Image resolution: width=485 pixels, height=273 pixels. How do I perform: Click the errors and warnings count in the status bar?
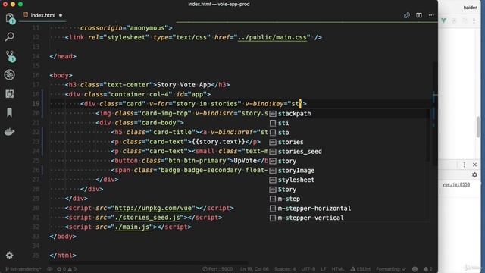pos(67,269)
